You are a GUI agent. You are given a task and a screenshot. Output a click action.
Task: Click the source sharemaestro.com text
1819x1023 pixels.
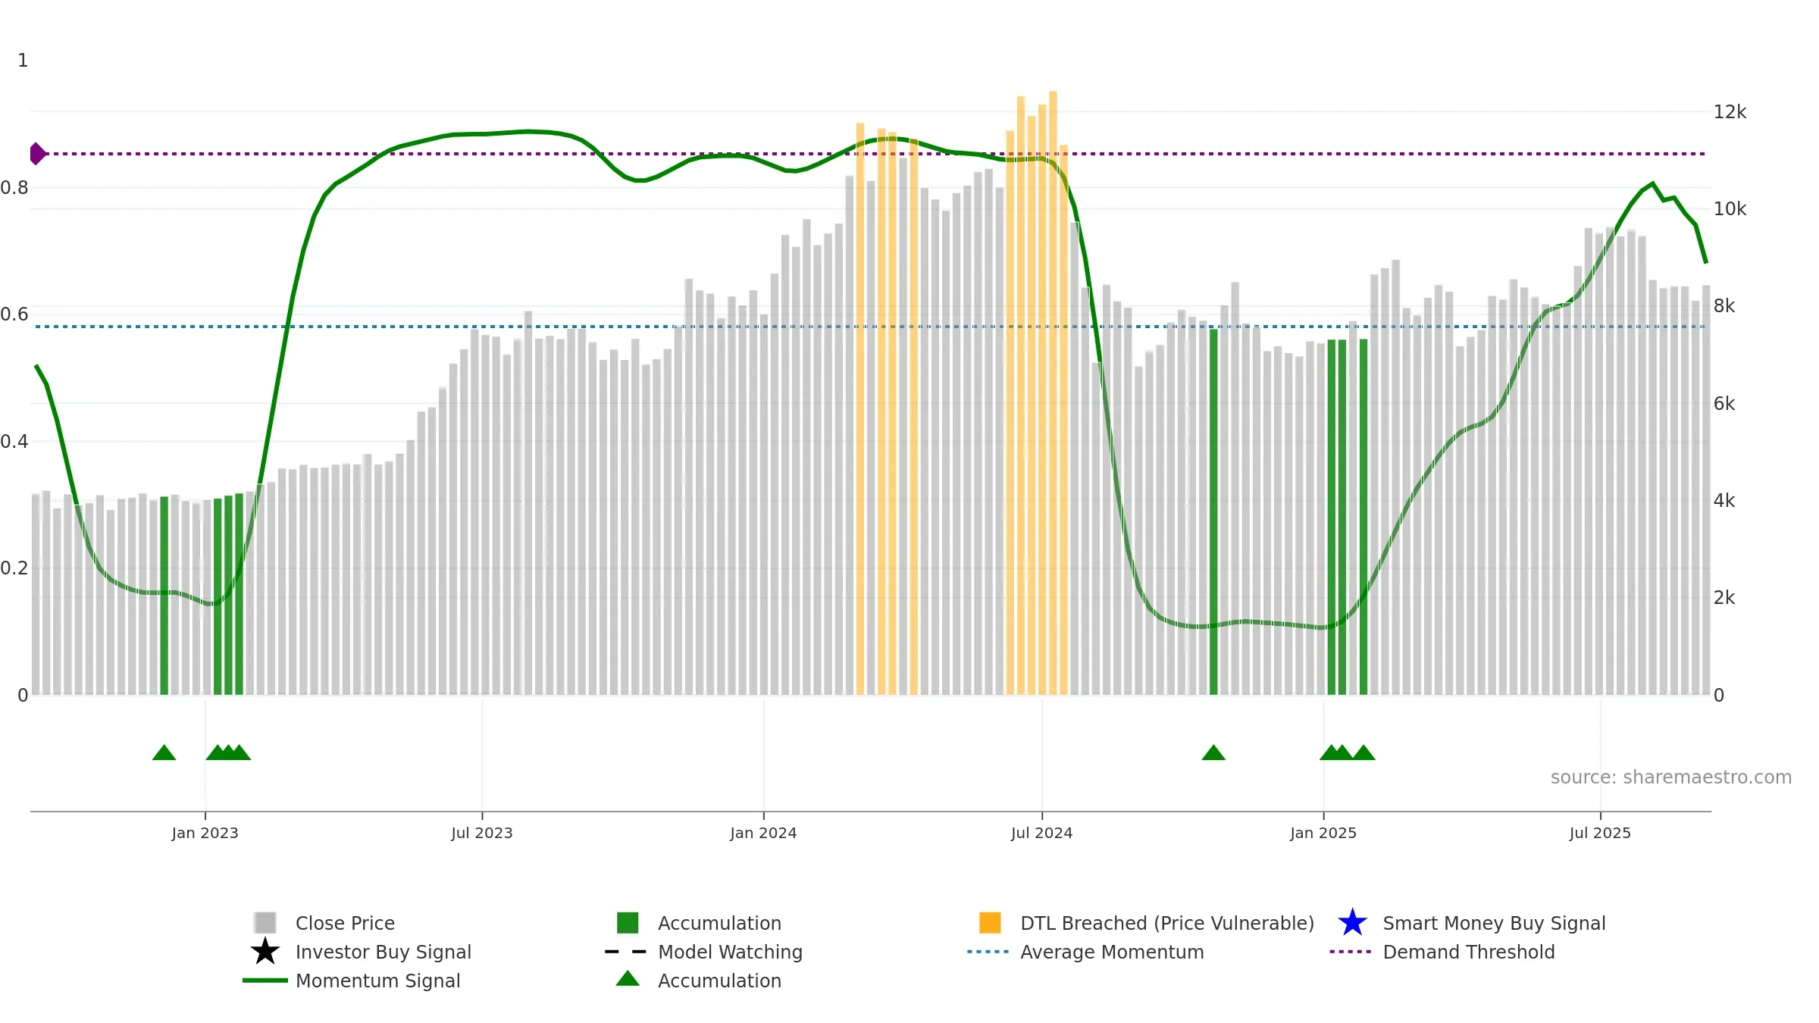(1671, 777)
